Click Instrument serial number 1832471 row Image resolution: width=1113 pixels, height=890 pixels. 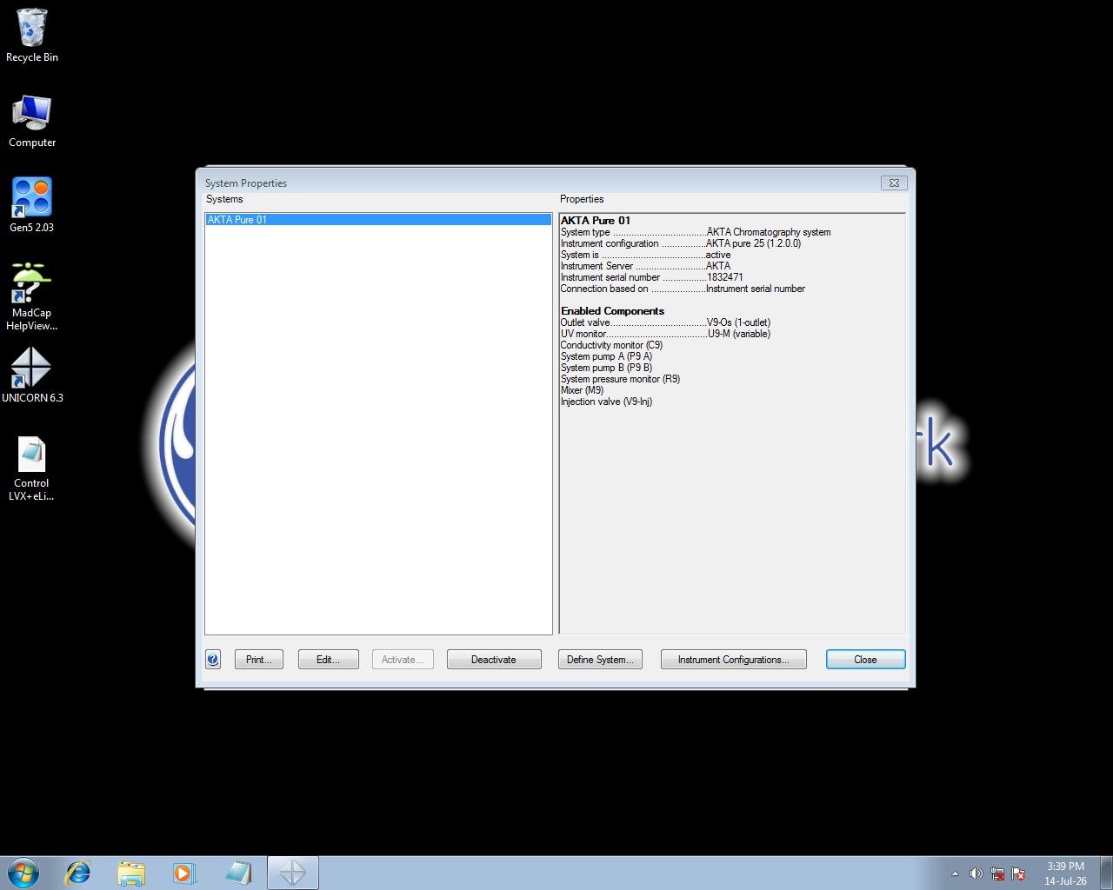pyautogui.click(x=652, y=277)
